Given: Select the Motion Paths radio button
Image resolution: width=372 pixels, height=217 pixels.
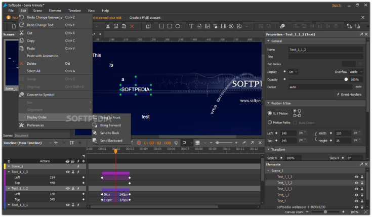Looking at the screenshot, I should click(x=269, y=122).
